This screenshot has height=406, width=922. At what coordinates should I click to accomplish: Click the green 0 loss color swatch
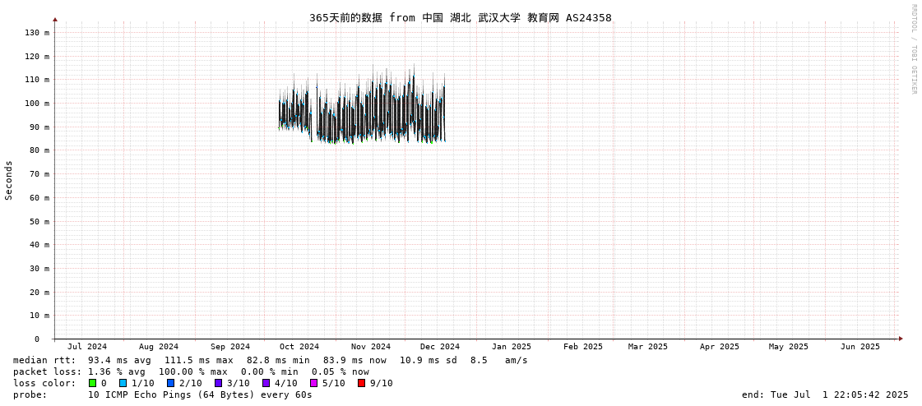[x=93, y=383]
